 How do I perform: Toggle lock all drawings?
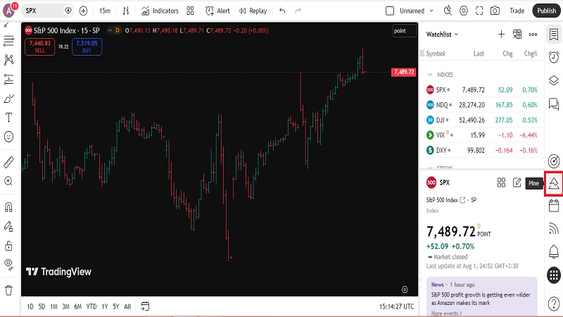coord(8,245)
